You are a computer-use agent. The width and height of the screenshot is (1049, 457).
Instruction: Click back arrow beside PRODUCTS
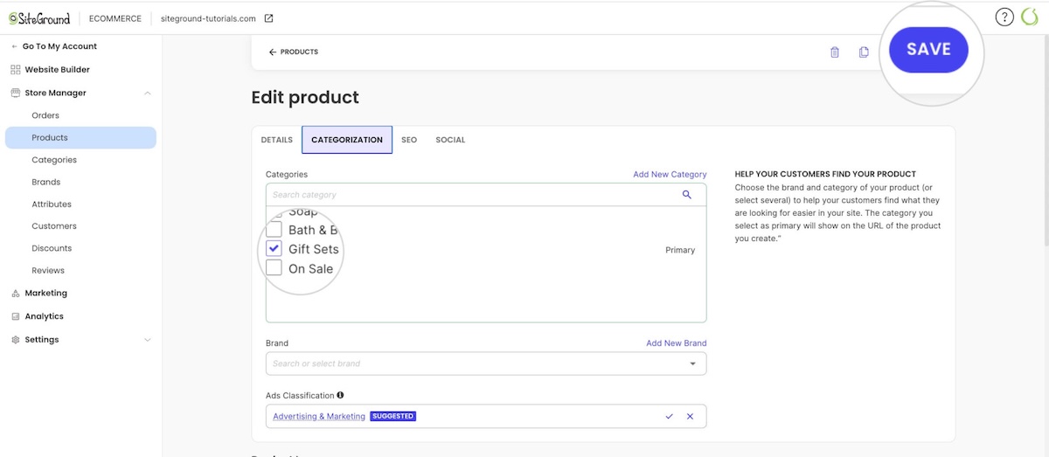273,52
